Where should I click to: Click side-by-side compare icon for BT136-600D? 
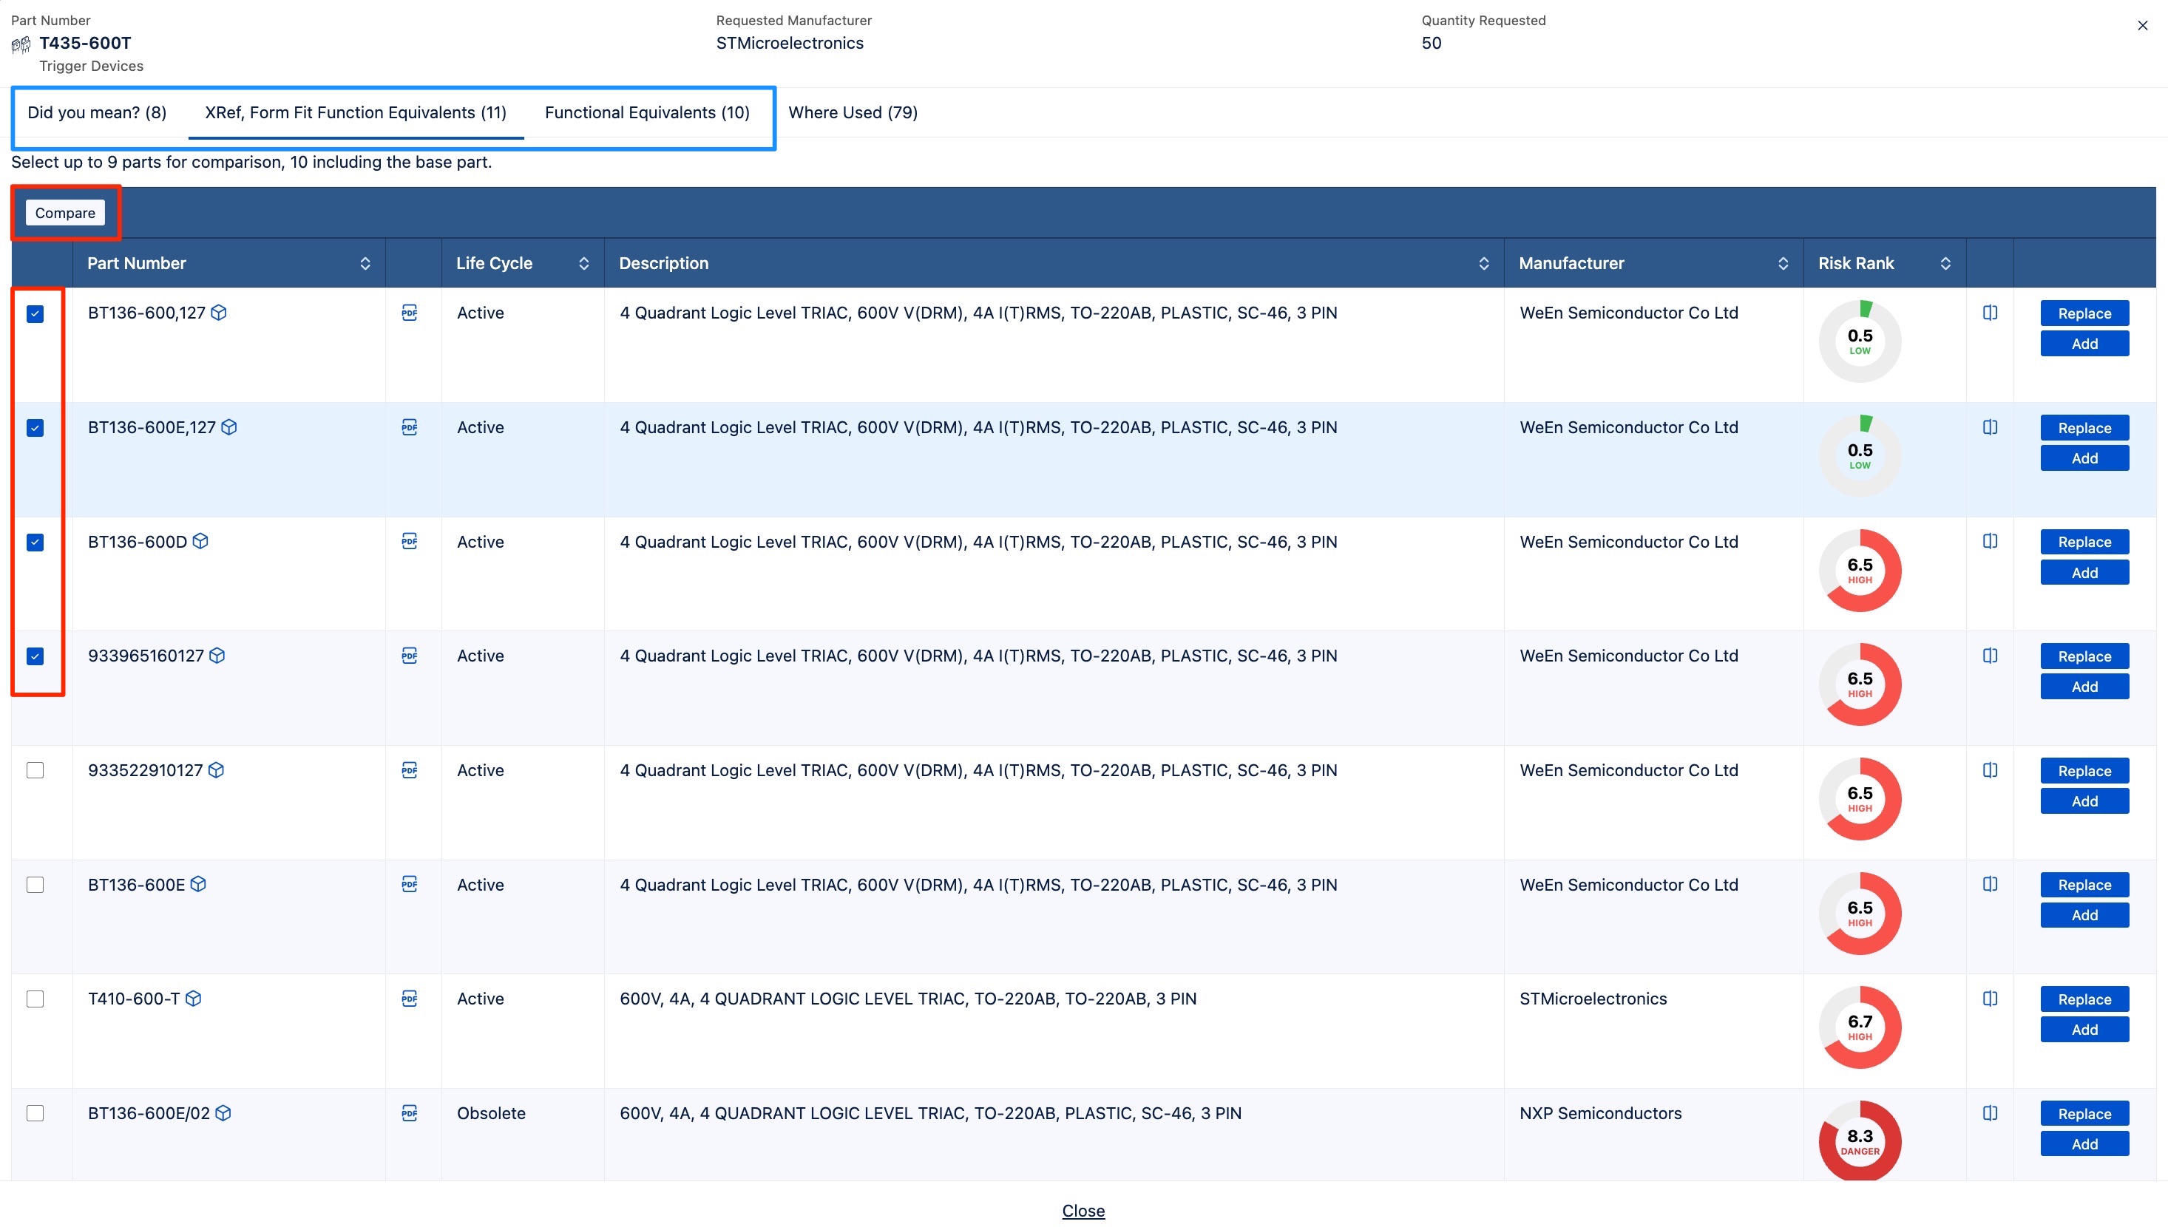(1990, 541)
